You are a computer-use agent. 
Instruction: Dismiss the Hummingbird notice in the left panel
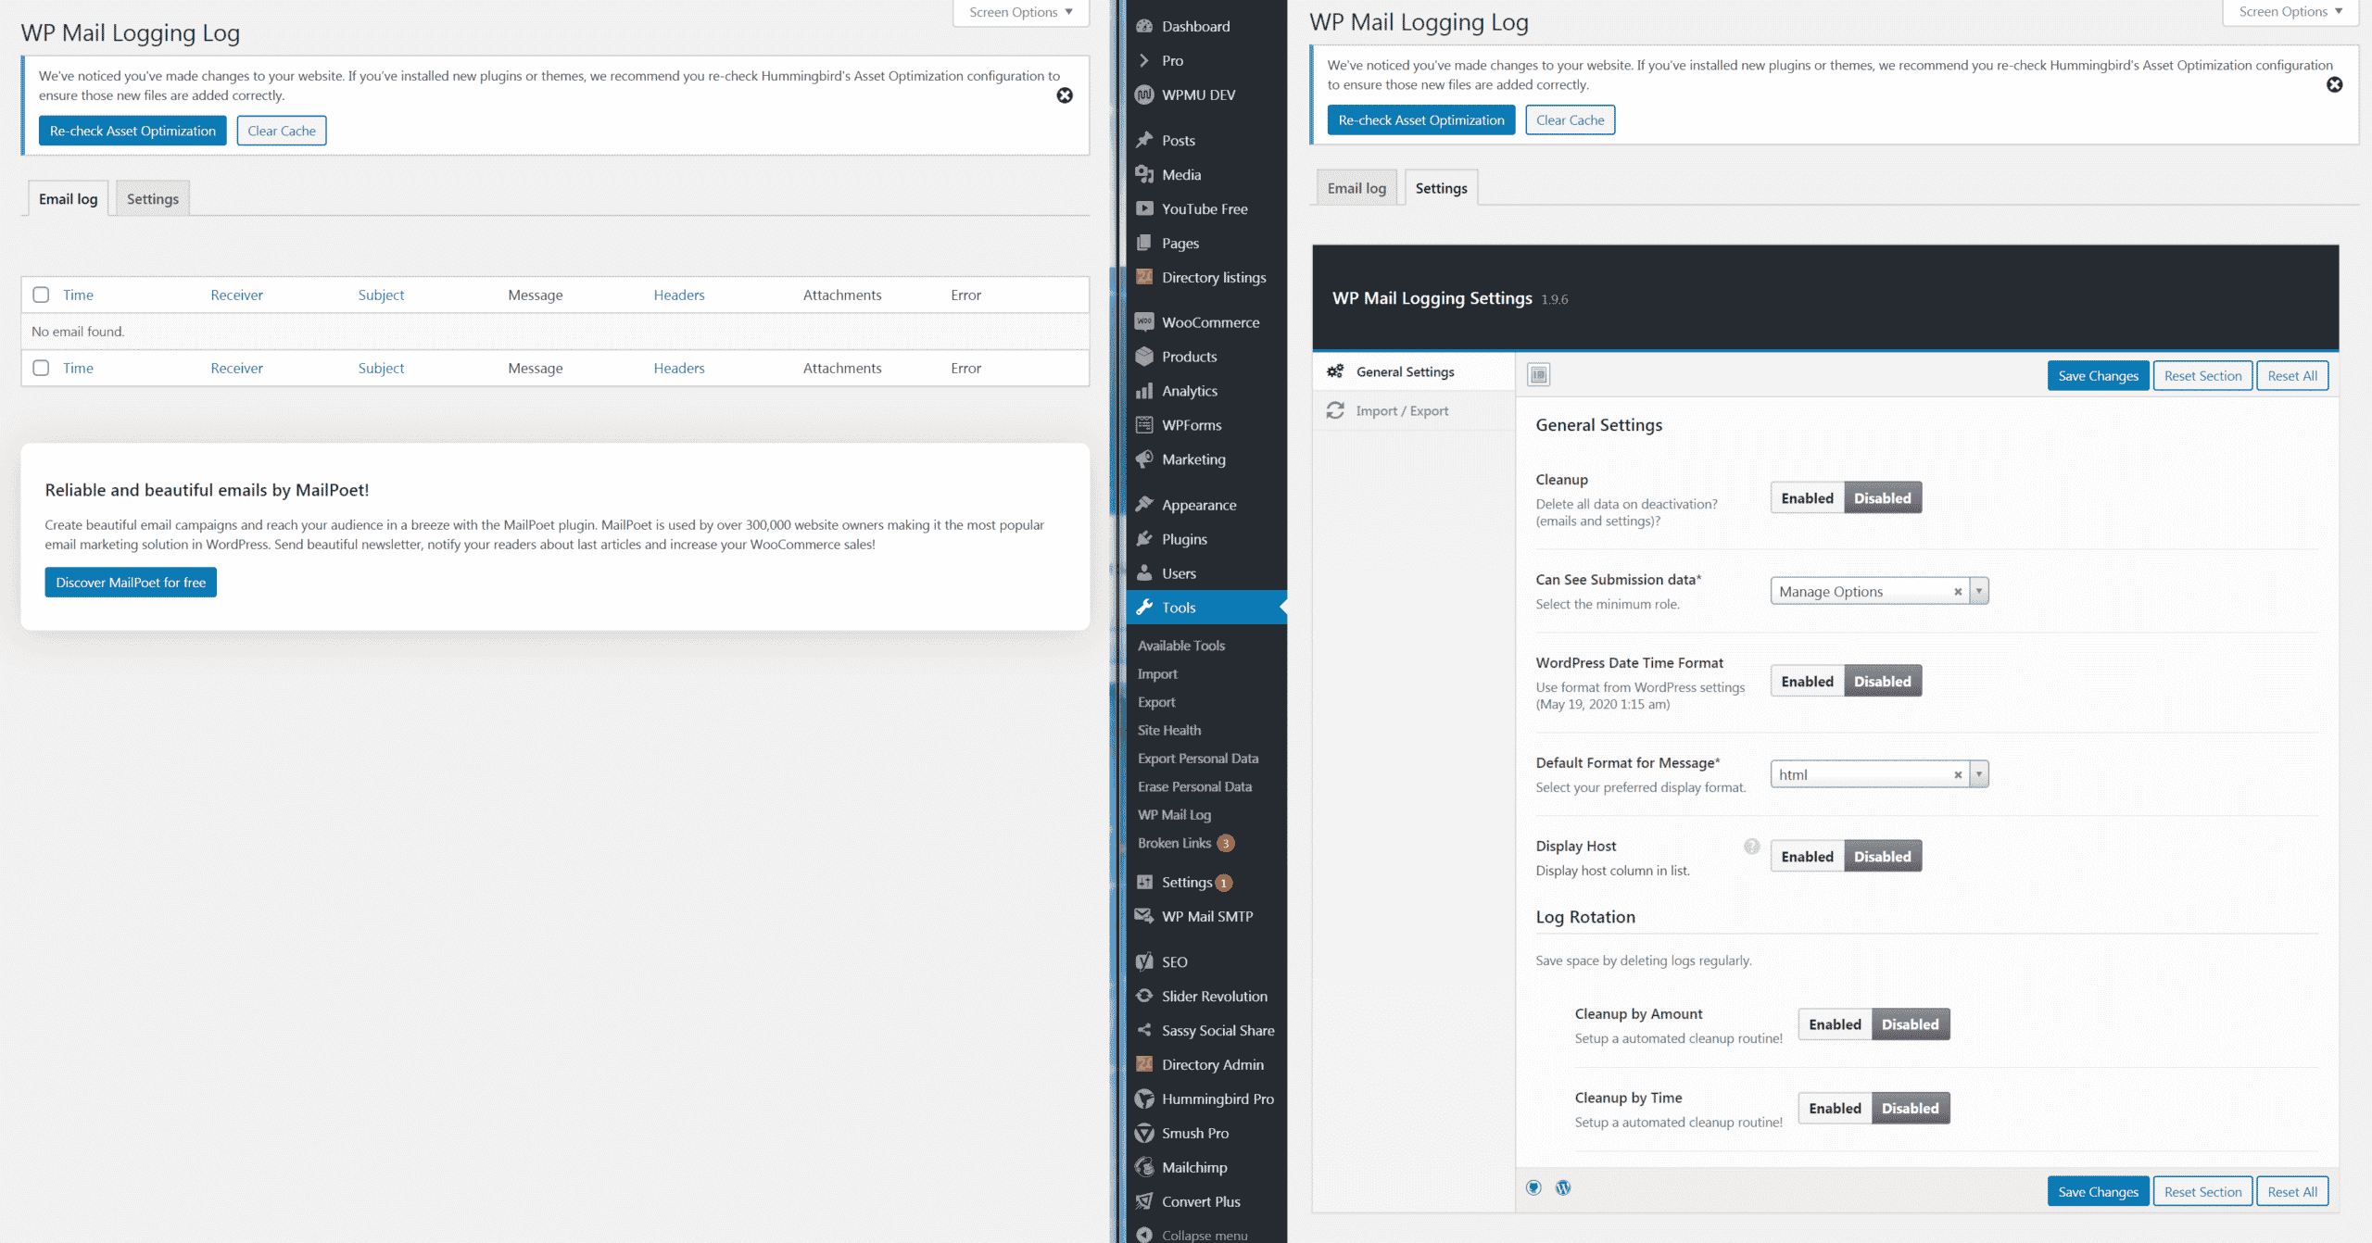click(1065, 95)
